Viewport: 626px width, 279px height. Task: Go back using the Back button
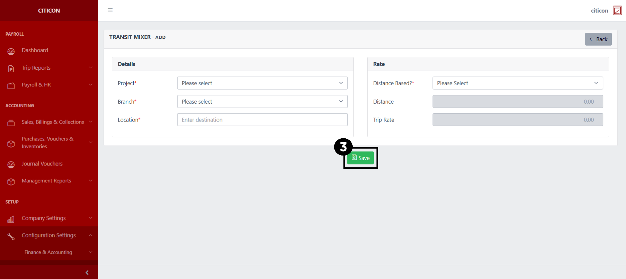coord(598,39)
